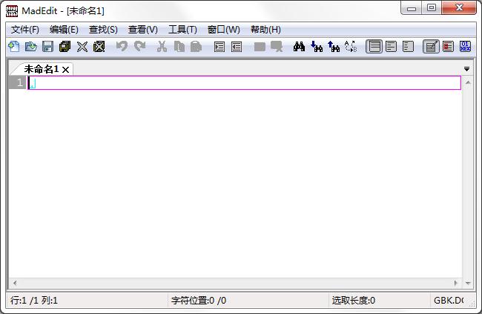Open the 工具(T) menu
482x314 pixels.
[182, 30]
